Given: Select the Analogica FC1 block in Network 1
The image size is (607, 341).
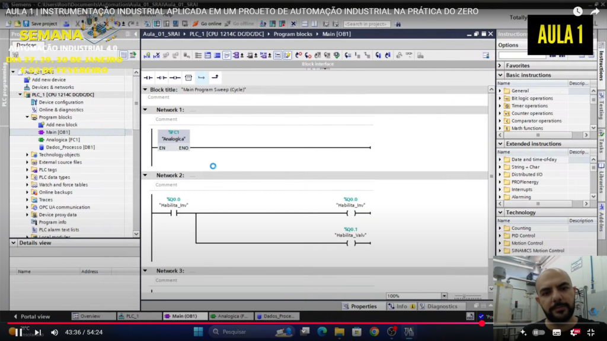Looking at the screenshot, I should [x=174, y=140].
